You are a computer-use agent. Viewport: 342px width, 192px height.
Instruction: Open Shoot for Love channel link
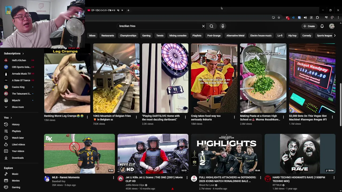(x=207, y=185)
